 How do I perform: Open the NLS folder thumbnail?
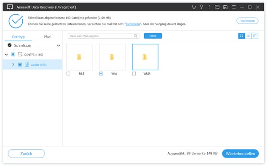[80, 57]
